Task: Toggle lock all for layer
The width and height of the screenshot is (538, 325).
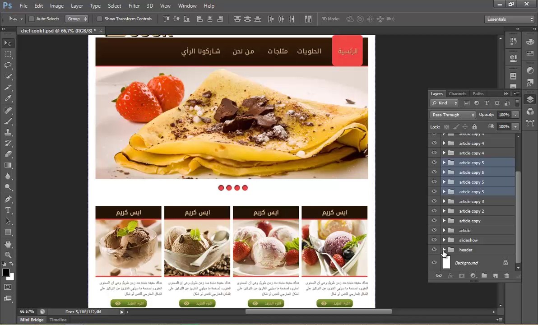Action: tap(474, 127)
